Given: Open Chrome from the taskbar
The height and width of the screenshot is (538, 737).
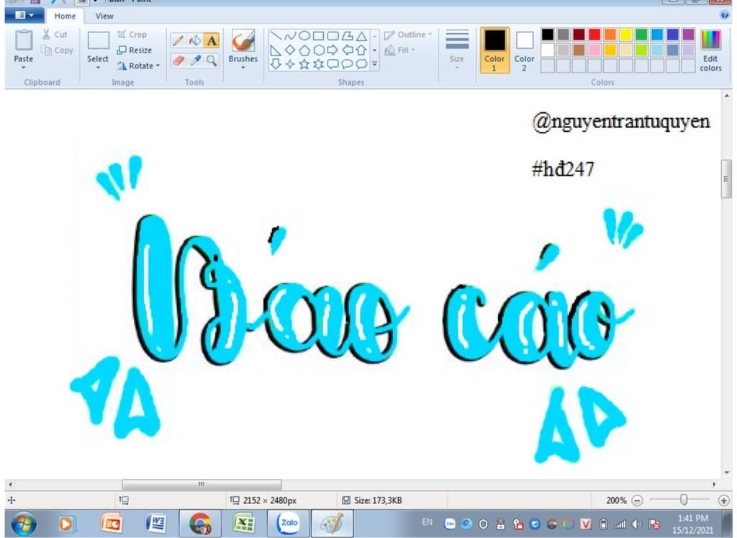Looking at the screenshot, I should tap(200, 523).
